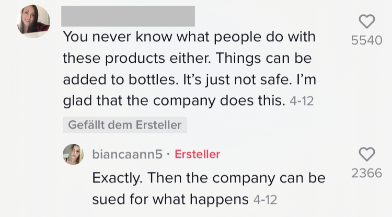Click the reply text 'sued for what happens'
The width and height of the screenshot is (392, 217).
[170, 199]
